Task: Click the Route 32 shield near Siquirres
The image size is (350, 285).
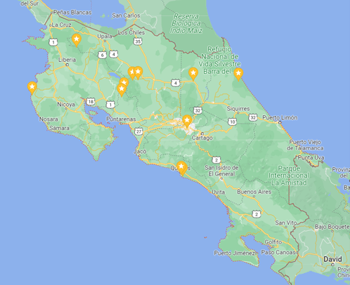Action: (253, 117)
